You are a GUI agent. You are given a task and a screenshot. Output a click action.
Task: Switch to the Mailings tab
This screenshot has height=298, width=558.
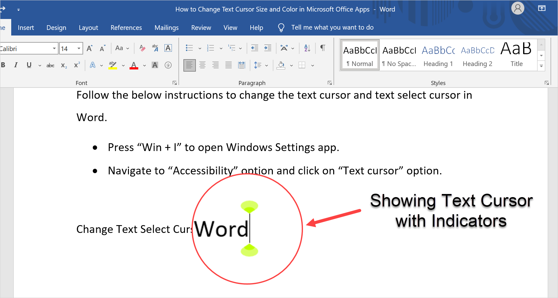point(166,28)
